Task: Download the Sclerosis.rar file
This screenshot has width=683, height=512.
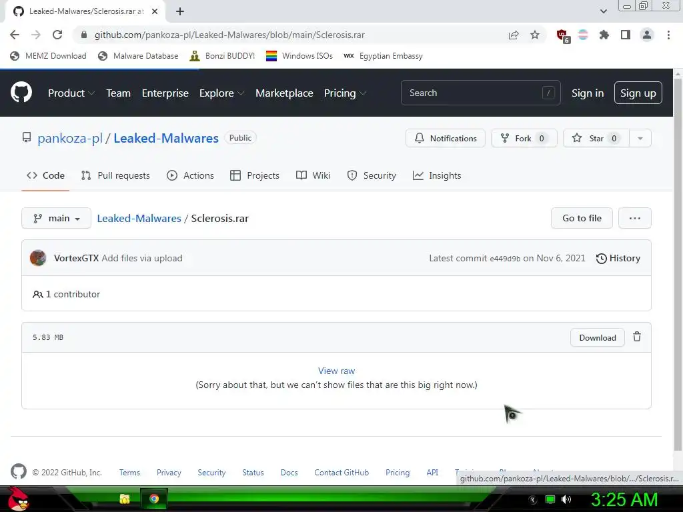Action: [x=597, y=337]
